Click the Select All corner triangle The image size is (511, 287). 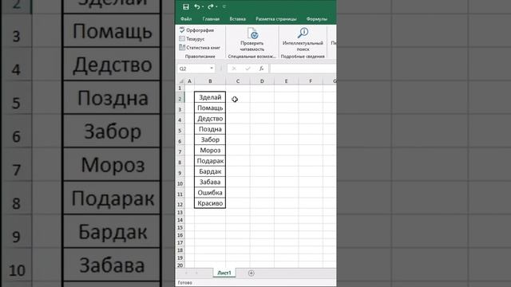[181, 81]
